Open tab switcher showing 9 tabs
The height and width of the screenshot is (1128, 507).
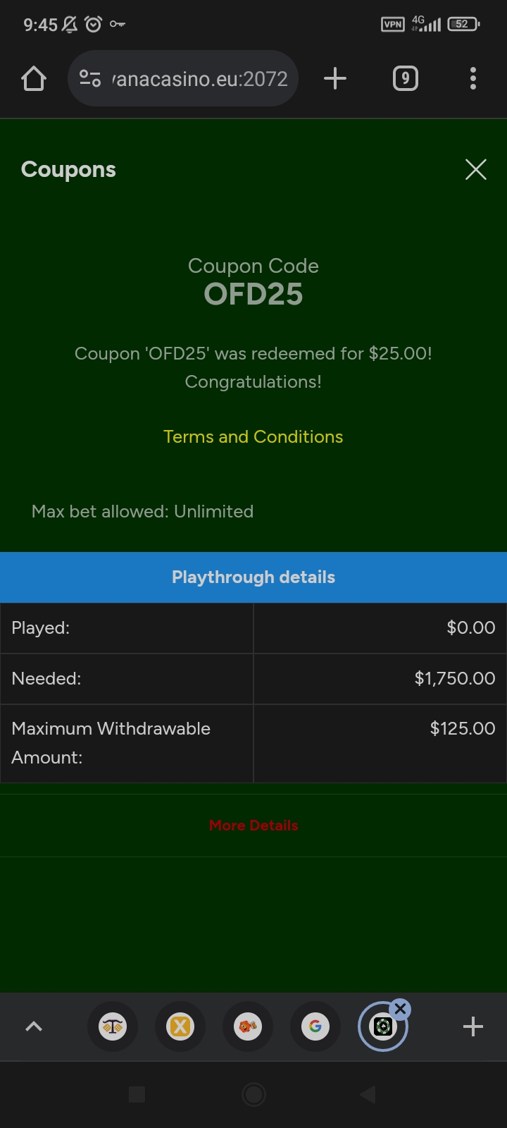click(405, 78)
